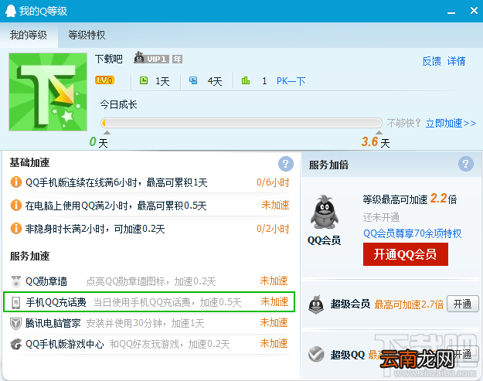Click the LV0 level badge

[x=105, y=80]
